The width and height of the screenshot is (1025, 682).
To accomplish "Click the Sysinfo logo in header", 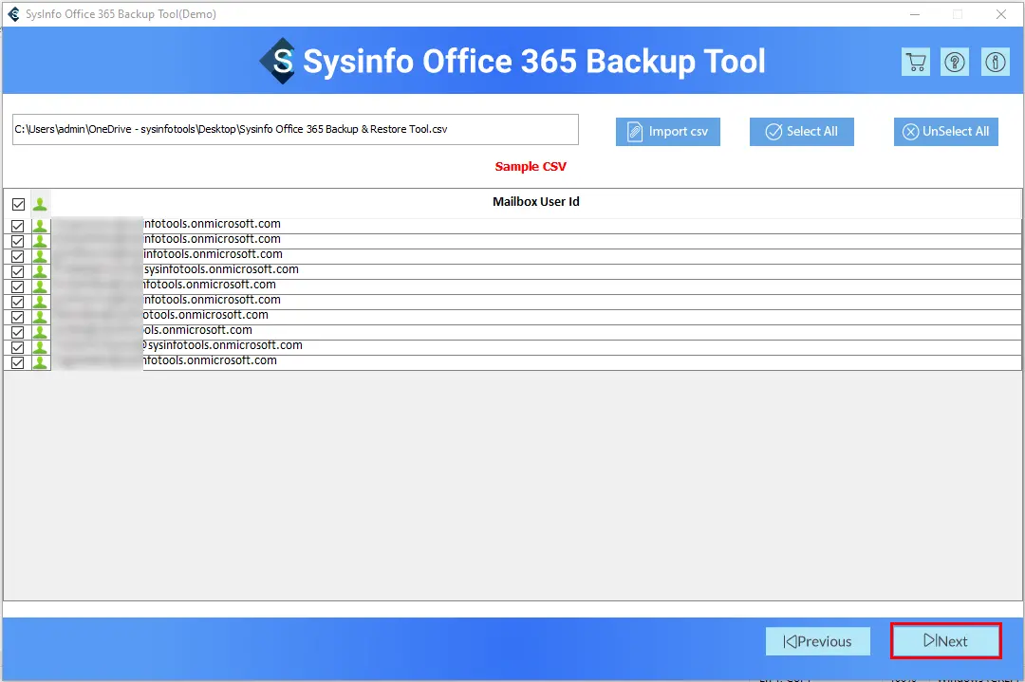I will pos(278,62).
